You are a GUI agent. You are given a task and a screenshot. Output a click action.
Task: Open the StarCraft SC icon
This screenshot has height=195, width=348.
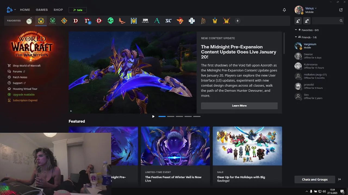tap(169, 21)
